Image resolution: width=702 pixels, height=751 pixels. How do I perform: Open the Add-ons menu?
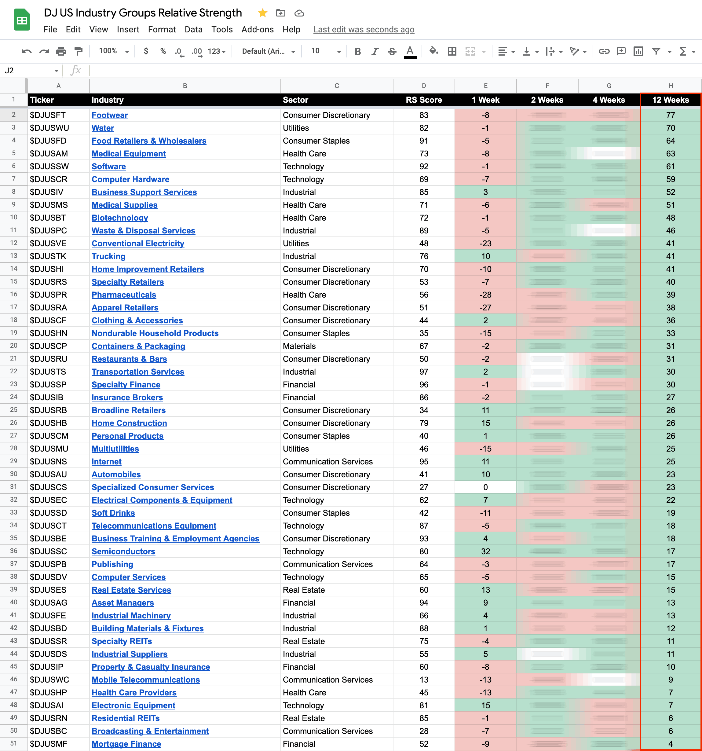tap(258, 29)
